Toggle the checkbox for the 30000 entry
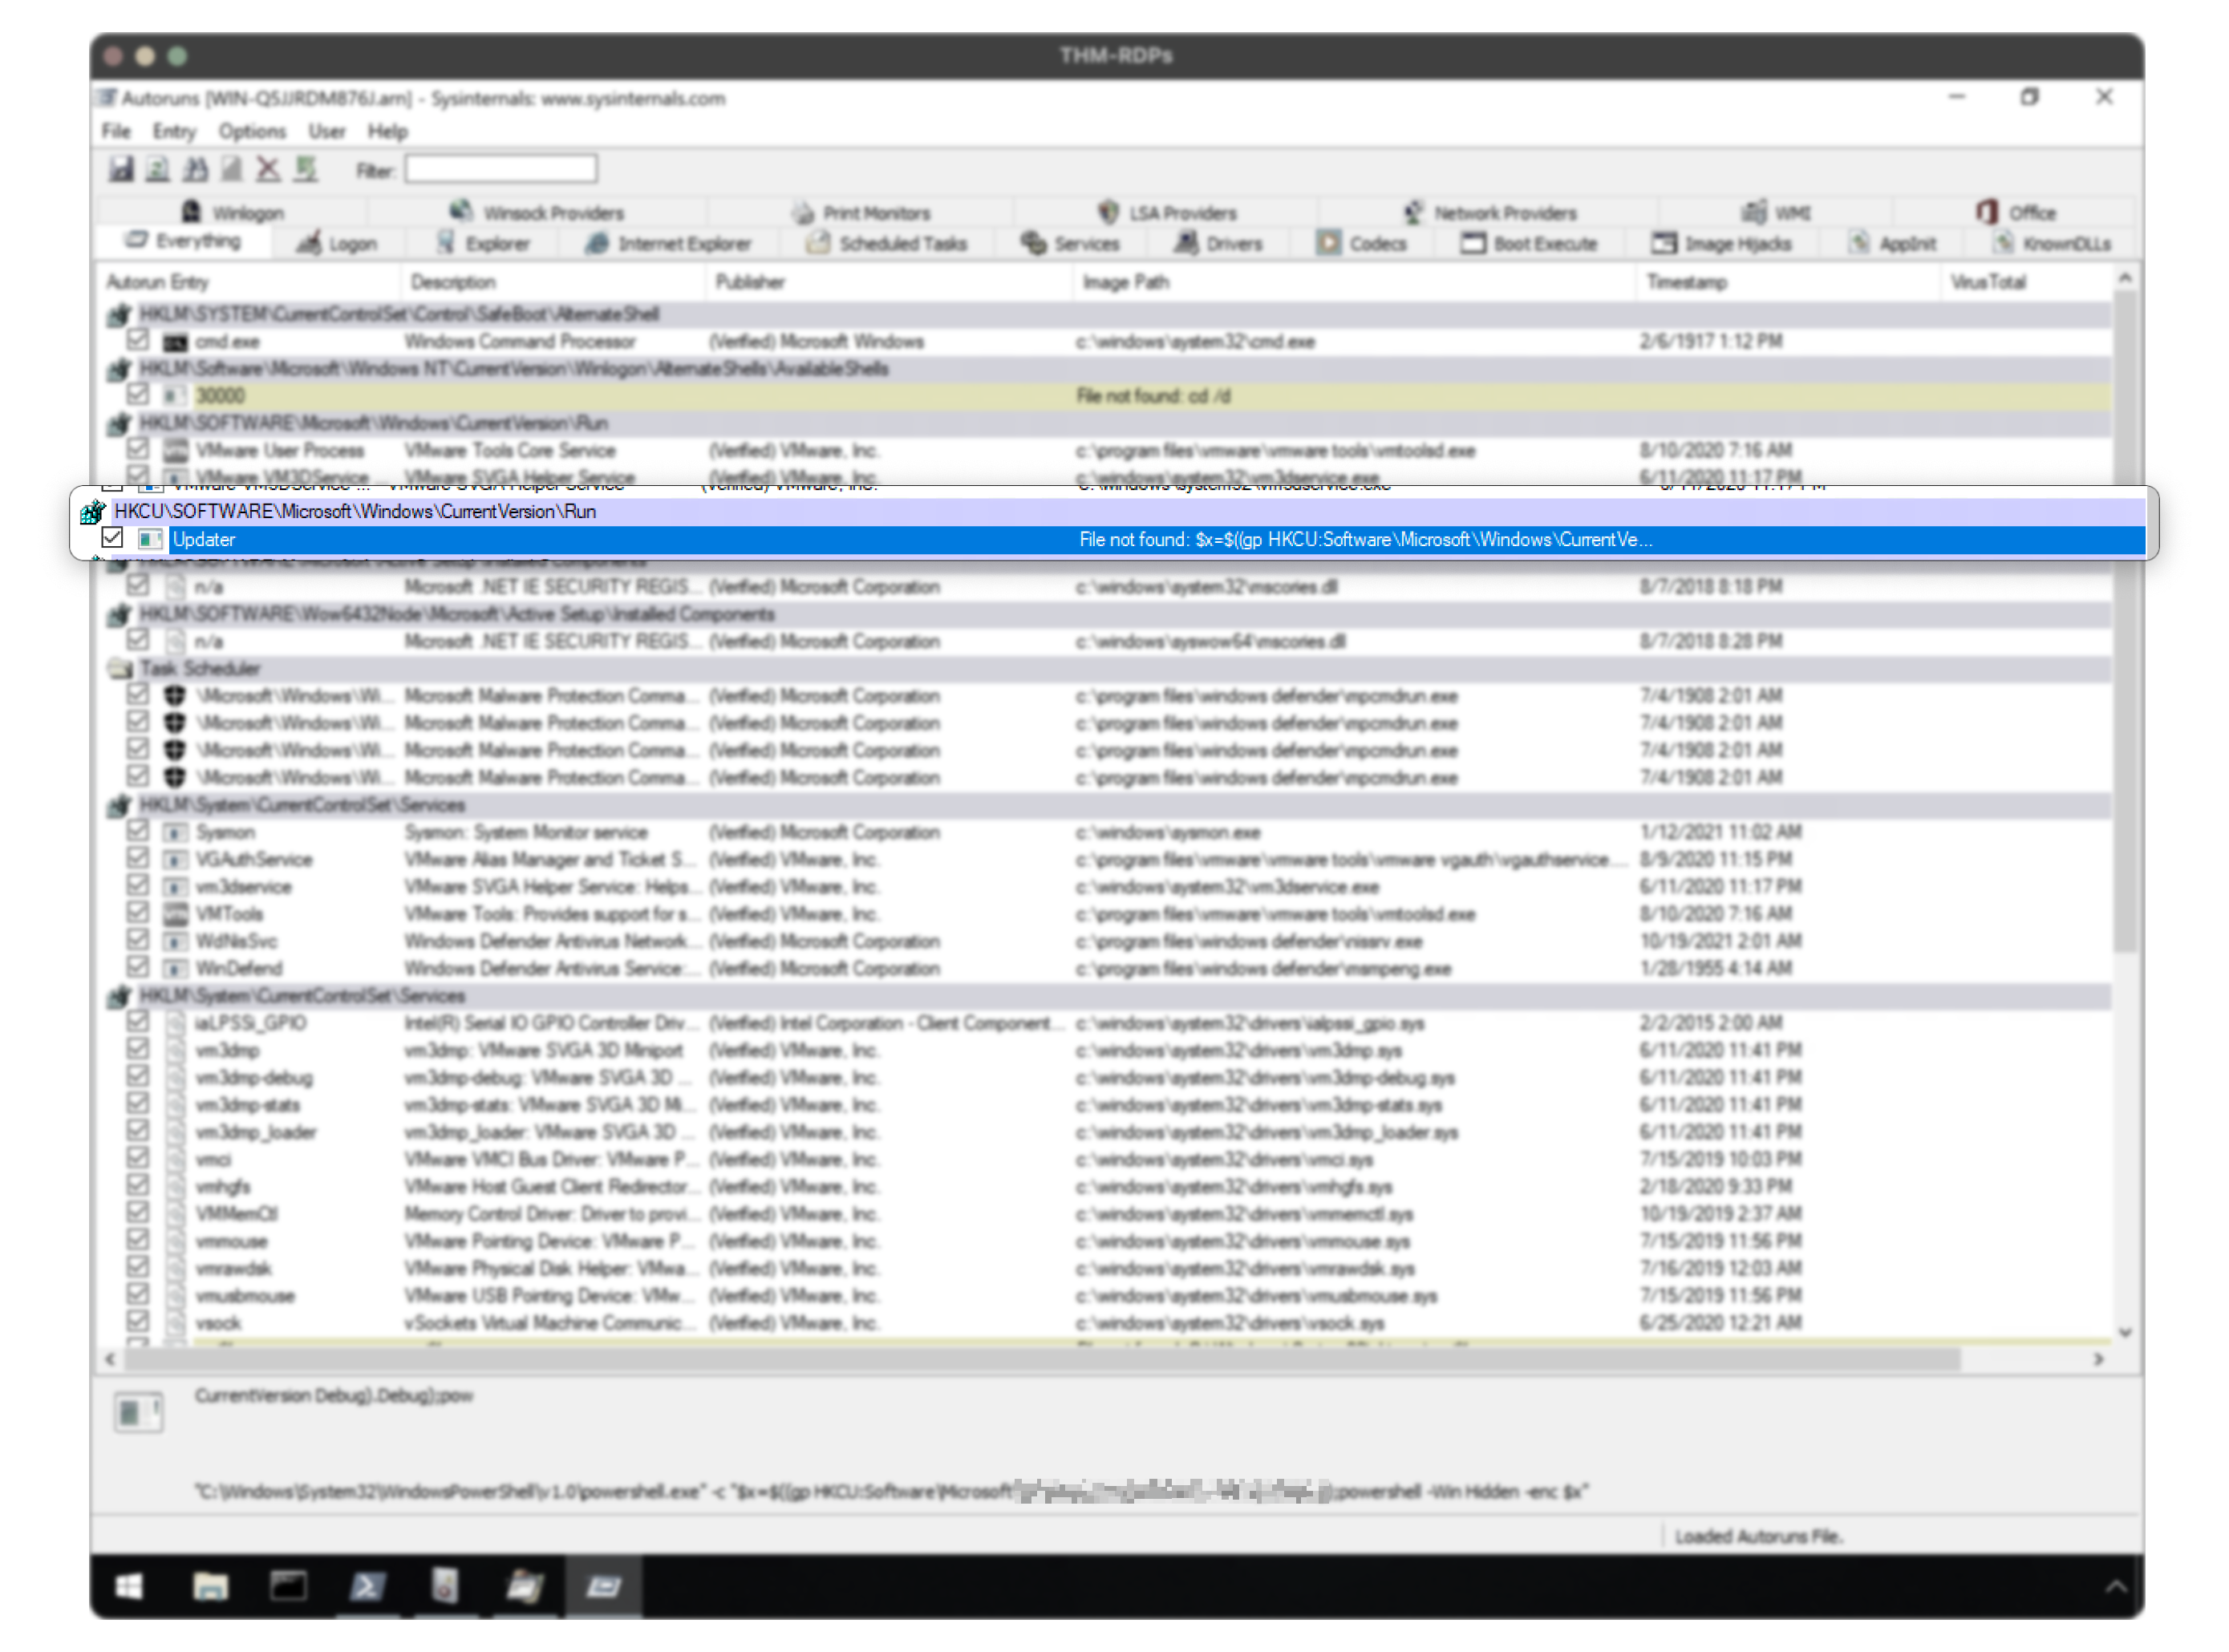This screenshot has height=1652, width=2229. click(x=137, y=395)
